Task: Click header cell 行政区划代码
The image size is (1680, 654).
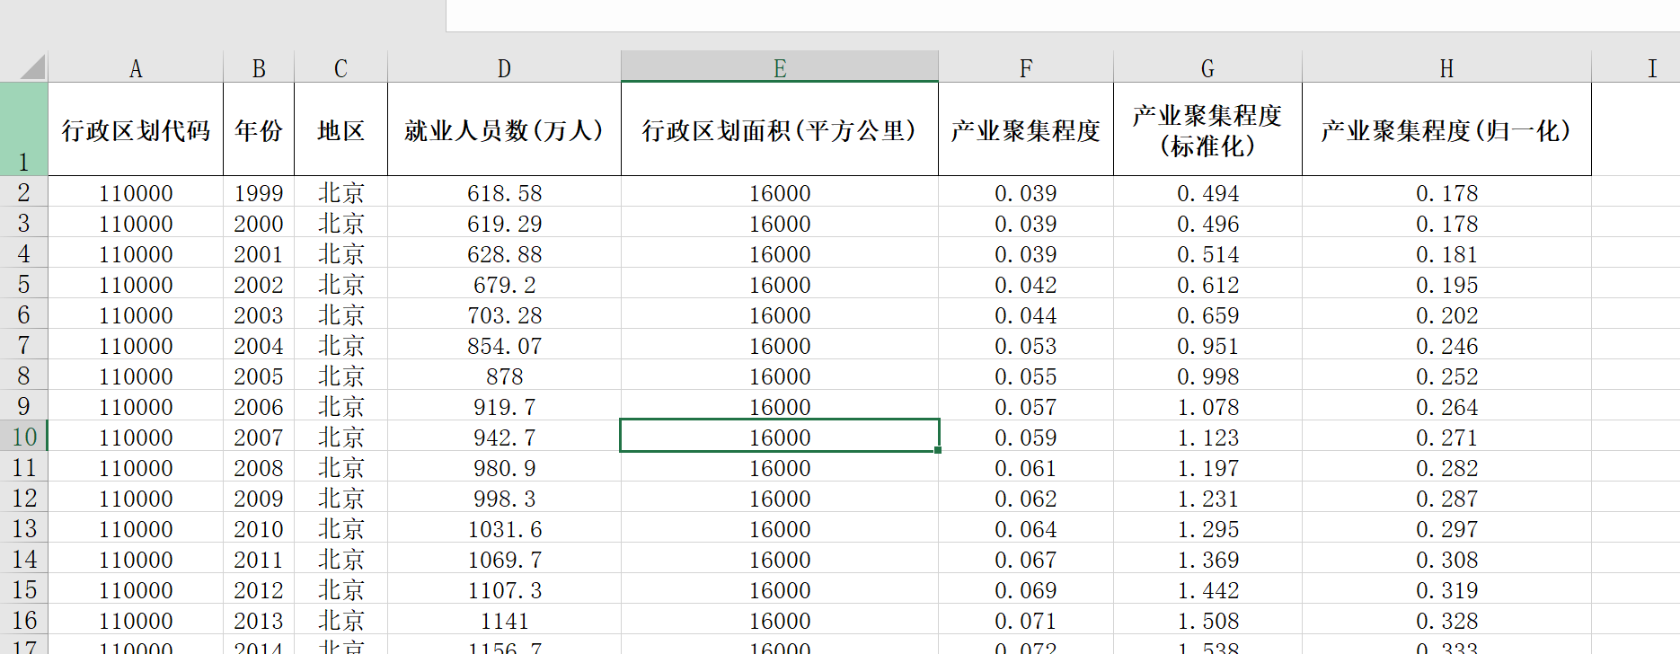Action: click(x=136, y=130)
